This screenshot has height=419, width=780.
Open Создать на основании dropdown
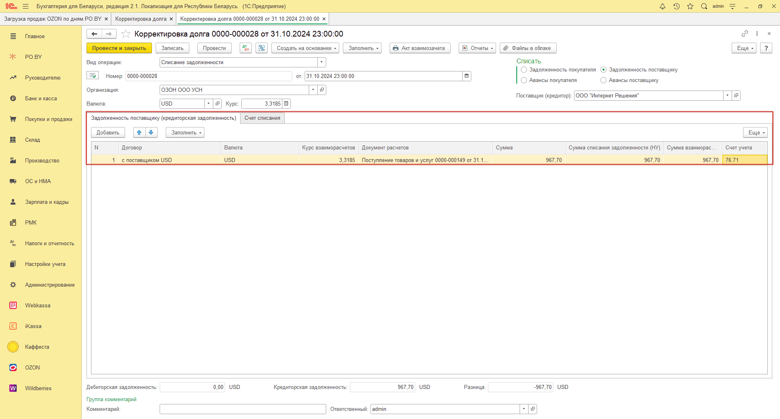click(x=305, y=48)
